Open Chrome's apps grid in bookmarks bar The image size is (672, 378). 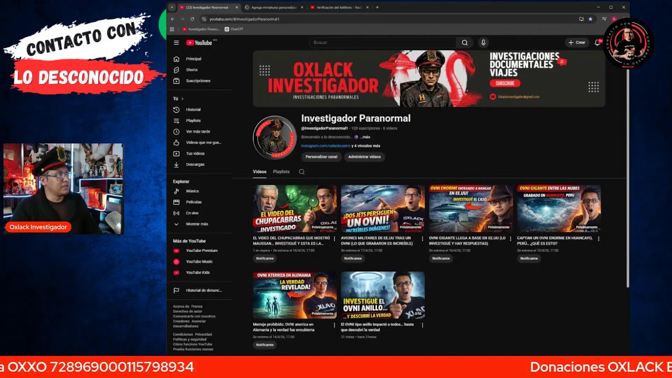(x=172, y=29)
